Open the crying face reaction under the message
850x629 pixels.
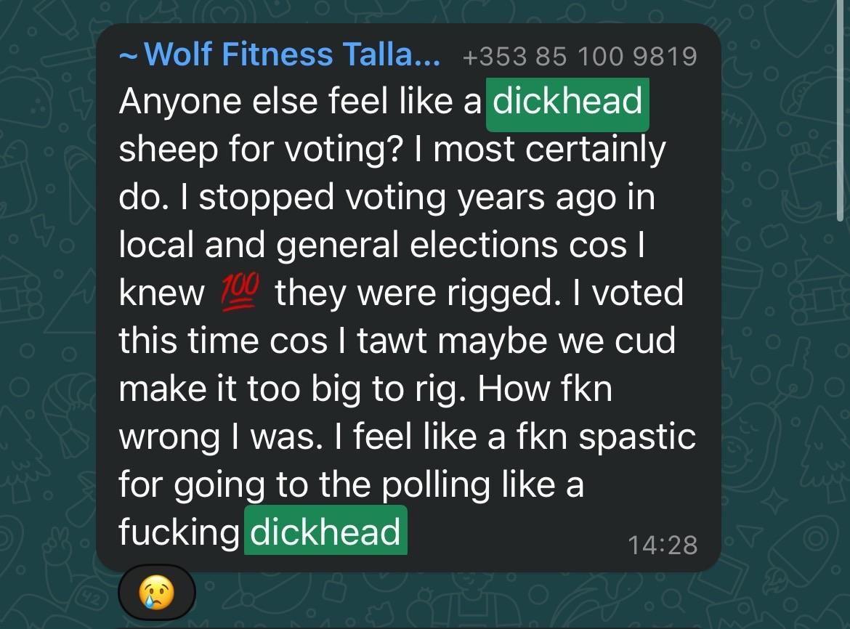[x=157, y=593]
